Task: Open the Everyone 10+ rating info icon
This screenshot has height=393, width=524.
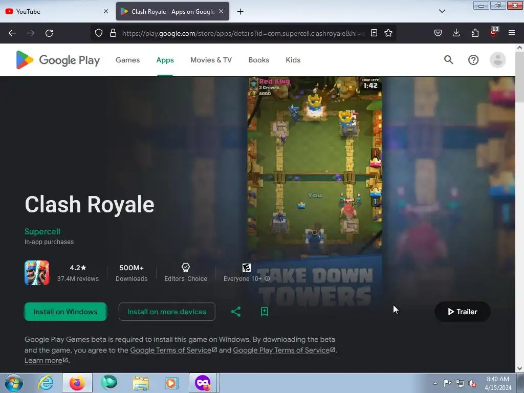Action: tap(267, 279)
